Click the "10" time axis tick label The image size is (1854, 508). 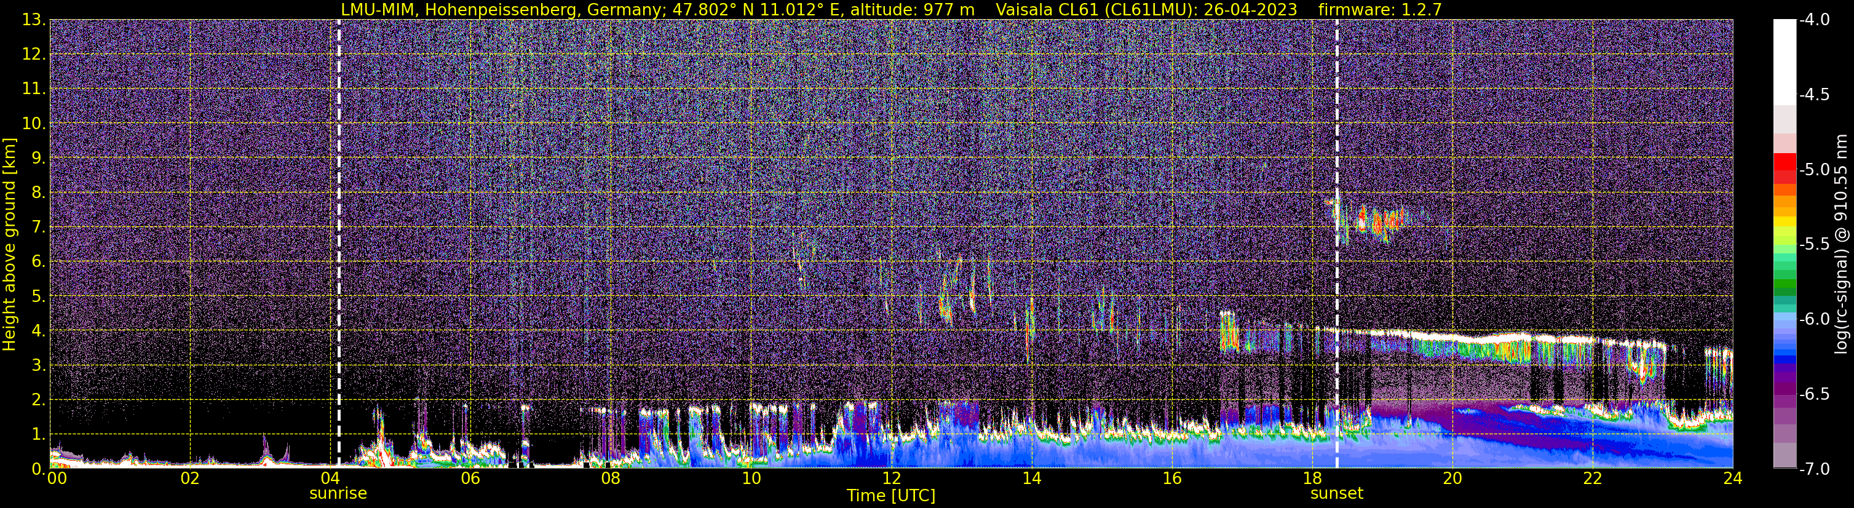tap(751, 478)
